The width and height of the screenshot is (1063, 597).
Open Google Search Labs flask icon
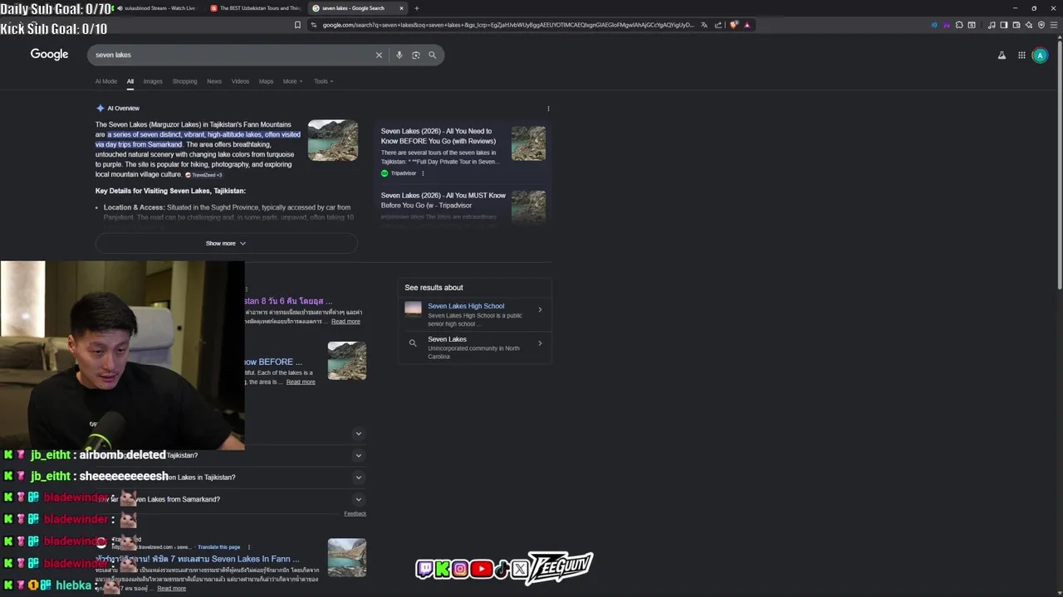coord(1002,56)
